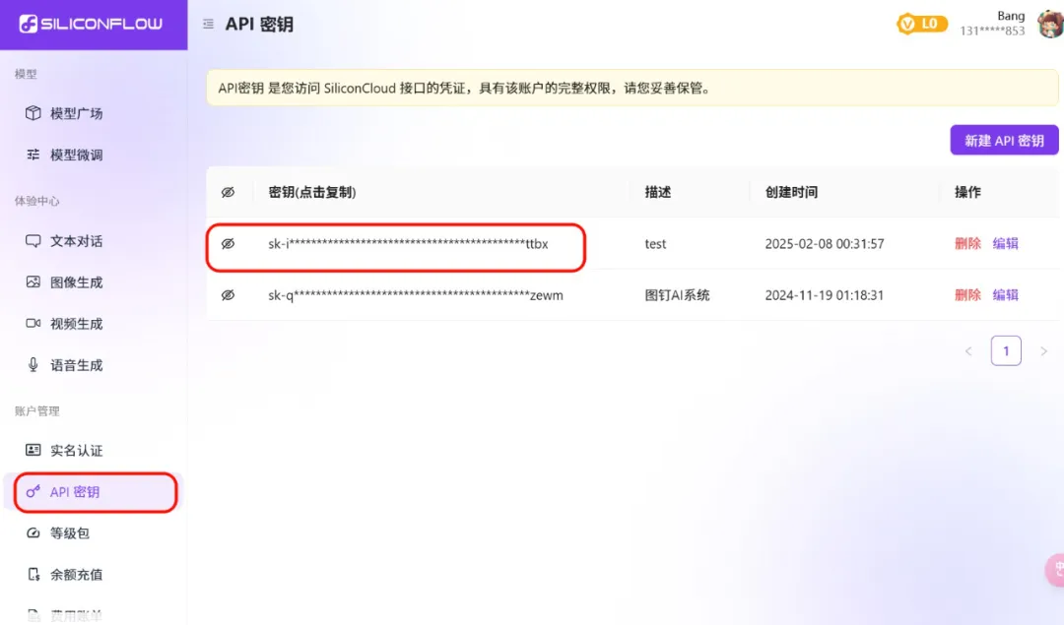
Task: Click the SiliconFlow logo
Action: (91, 24)
